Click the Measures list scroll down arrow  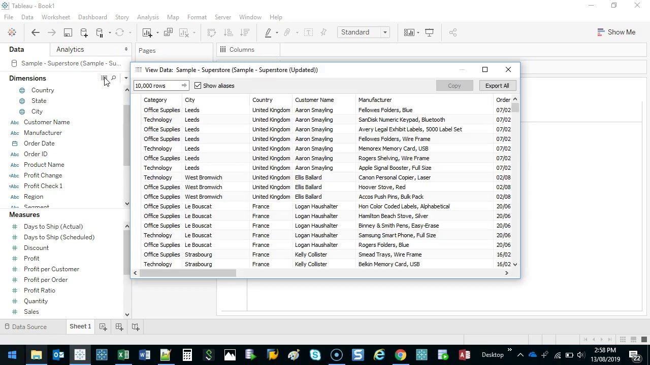coord(127,314)
